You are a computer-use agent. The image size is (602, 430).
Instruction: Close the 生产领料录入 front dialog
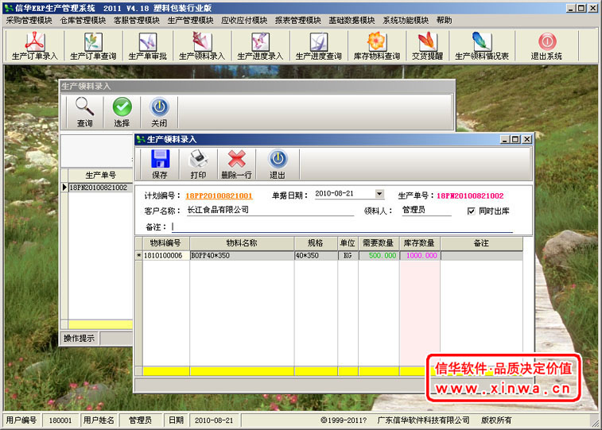[527, 139]
